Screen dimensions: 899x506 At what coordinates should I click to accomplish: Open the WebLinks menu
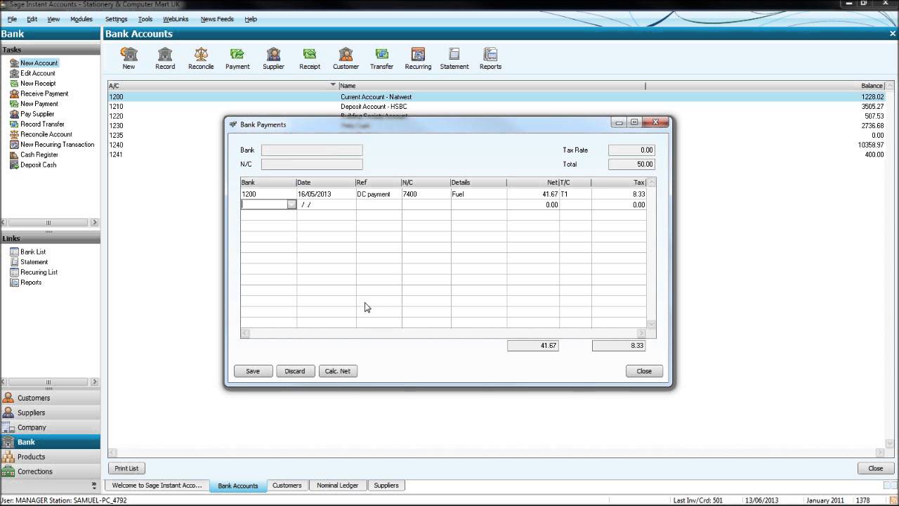click(x=176, y=19)
